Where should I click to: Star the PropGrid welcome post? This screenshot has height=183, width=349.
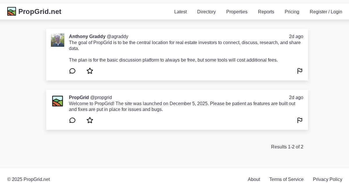coord(90,120)
